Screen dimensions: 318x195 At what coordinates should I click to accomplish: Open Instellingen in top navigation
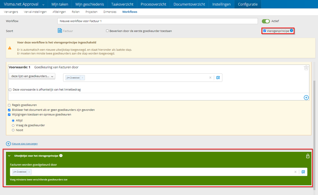click(x=221, y=4)
